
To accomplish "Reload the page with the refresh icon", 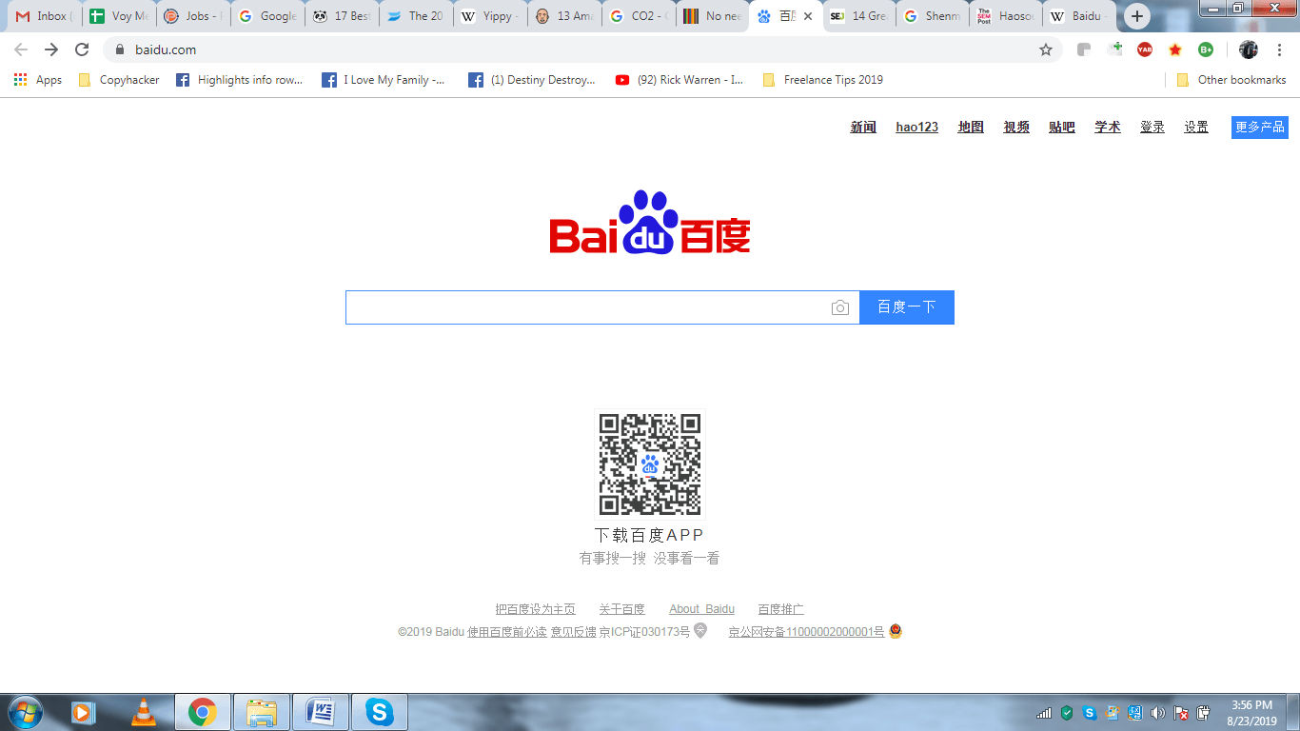I will (82, 49).
